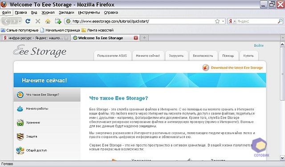Click the site identity icon in address bar

(x=68, y=21)
